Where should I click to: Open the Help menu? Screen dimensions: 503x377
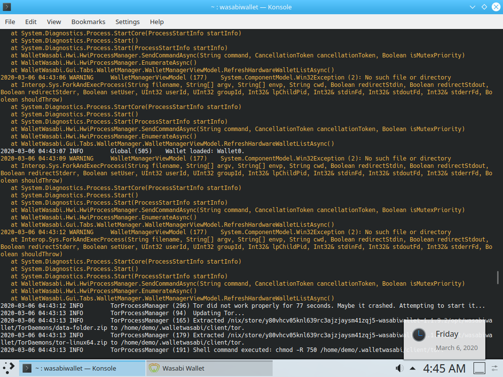click(x=157, y=22)
